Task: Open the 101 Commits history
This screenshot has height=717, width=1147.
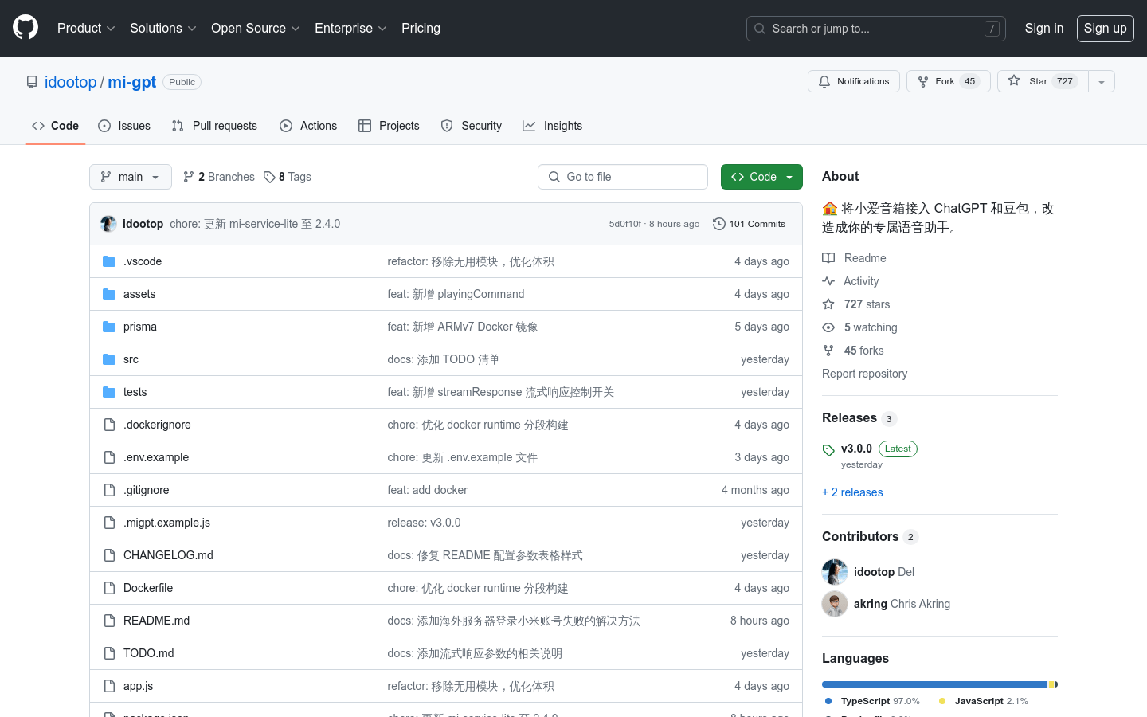Action: (749, 224)
